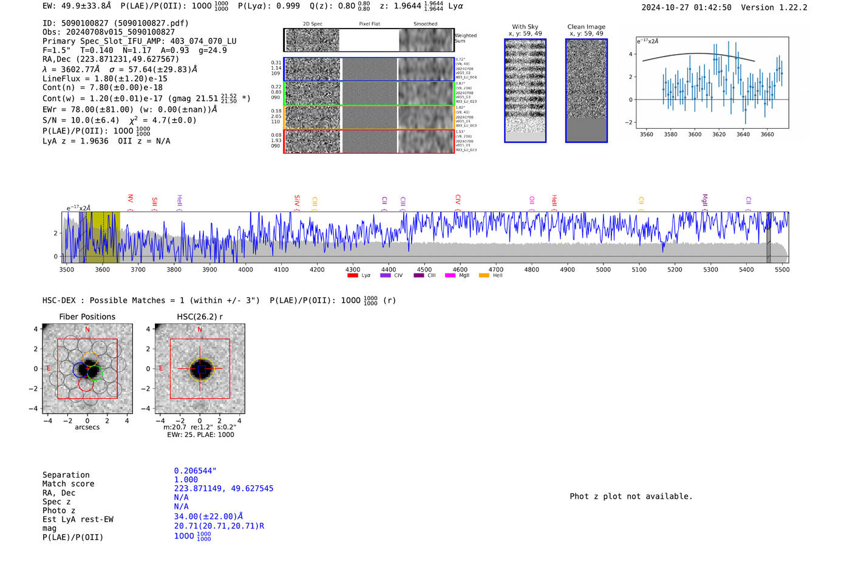Click the magenta MgII legend swatch

coord(450,275)
